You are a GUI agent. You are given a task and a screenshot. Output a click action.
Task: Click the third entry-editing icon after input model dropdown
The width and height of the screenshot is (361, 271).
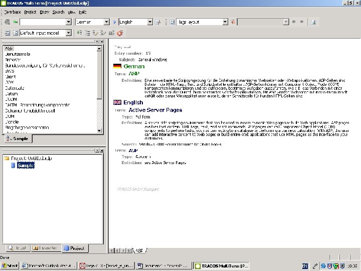click(95, 33)
